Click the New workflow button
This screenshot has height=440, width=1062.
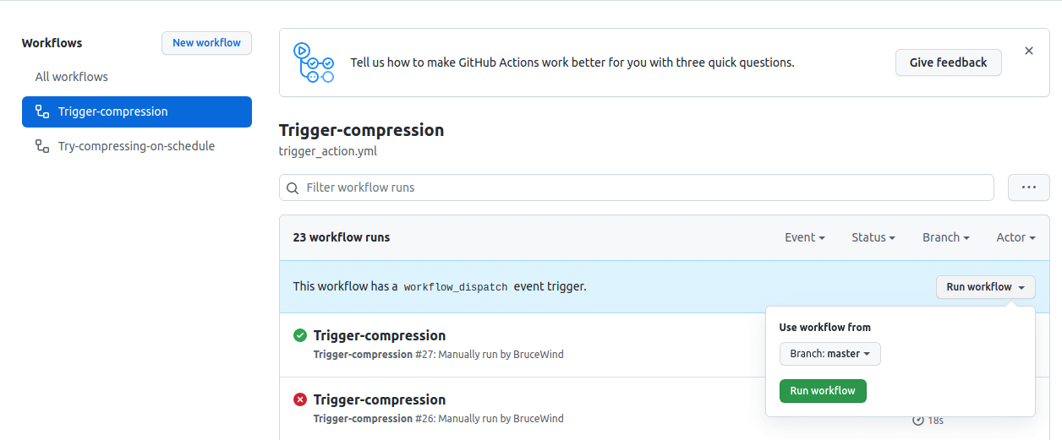[206, 43]
